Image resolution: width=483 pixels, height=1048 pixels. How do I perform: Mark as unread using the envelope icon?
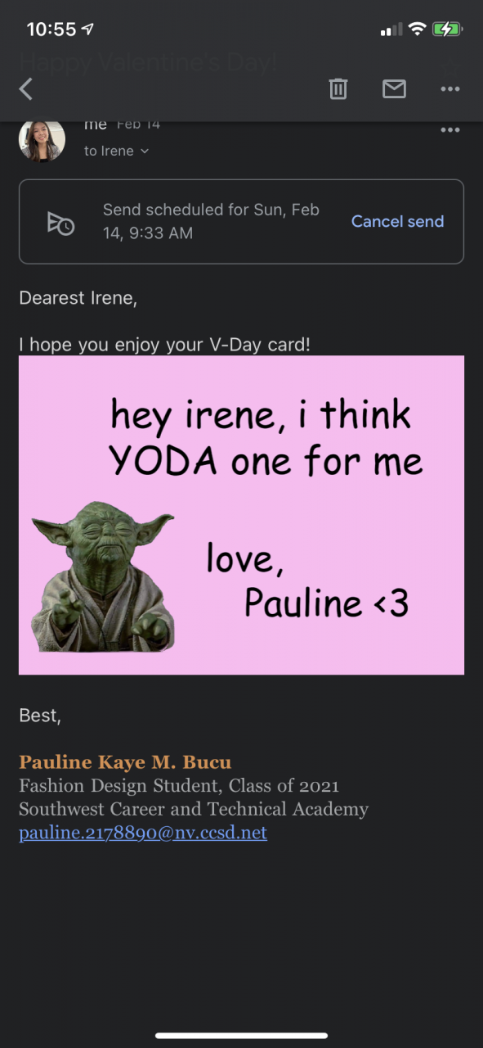(x=394, y=89)
